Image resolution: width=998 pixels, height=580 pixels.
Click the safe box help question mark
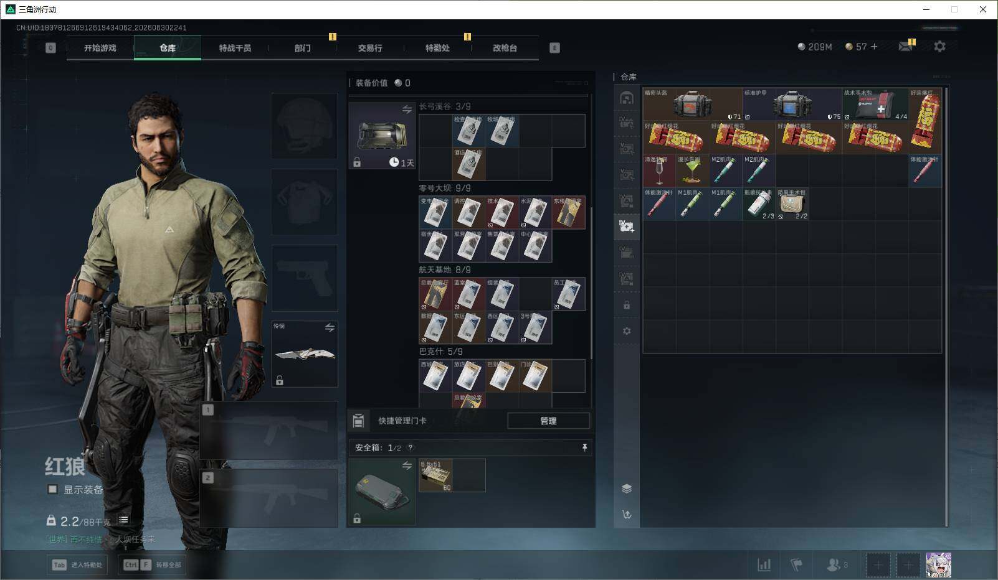pyautogui.click(x=410, y=447)
